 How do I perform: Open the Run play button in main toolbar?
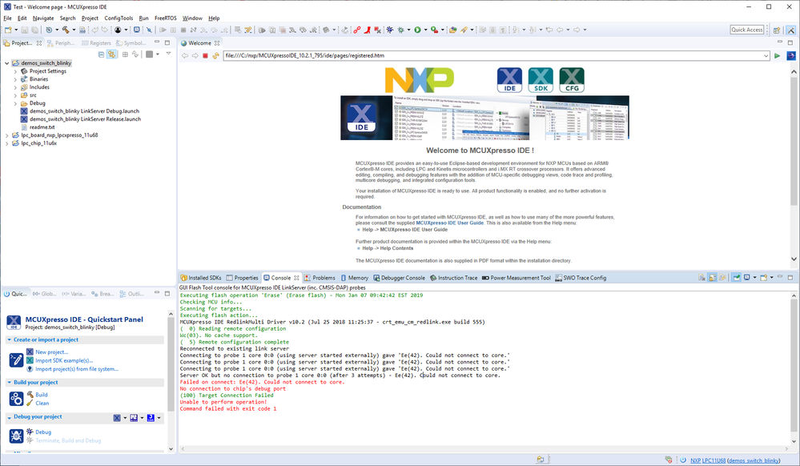pos(417,30)
